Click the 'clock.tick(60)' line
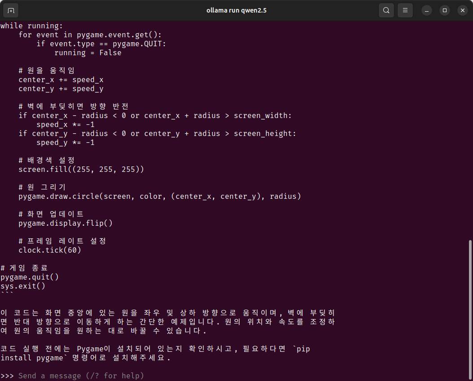This screenshot has width=473, height=381. click(50, 250)
